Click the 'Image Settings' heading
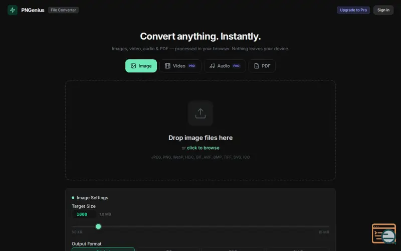Screen dimensions: 401x251 (92, 198)
